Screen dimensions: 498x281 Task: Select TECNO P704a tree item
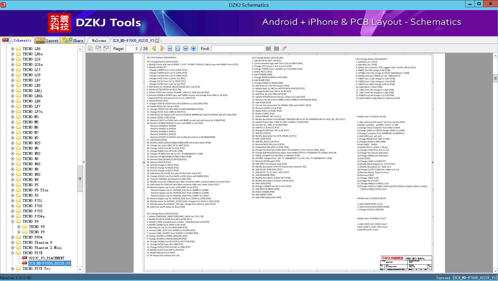pos(34,216)
